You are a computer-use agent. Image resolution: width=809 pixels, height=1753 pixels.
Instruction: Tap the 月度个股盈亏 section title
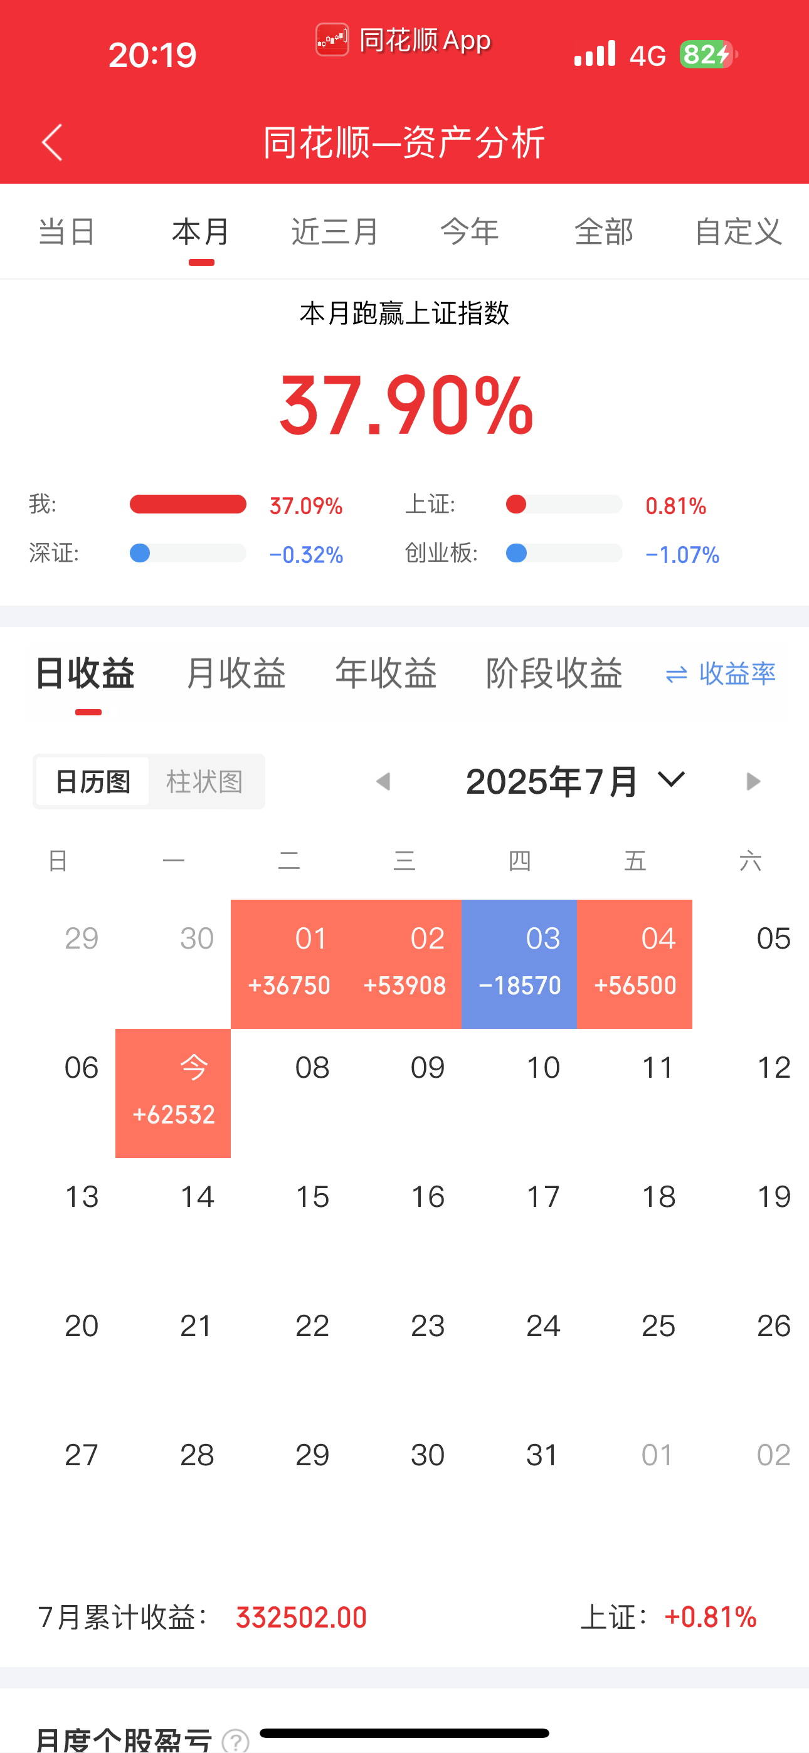(x=124, y=1739)
